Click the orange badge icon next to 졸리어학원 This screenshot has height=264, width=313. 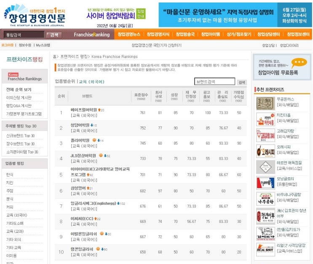[94, 140]
